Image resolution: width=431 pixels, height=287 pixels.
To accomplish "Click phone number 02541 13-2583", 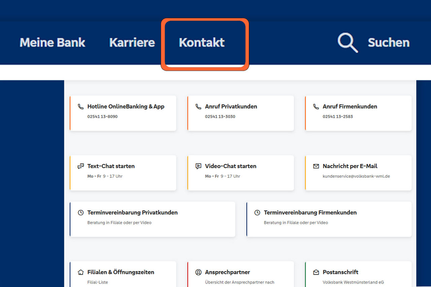I will pyautogui.click(x=338, y=117).
